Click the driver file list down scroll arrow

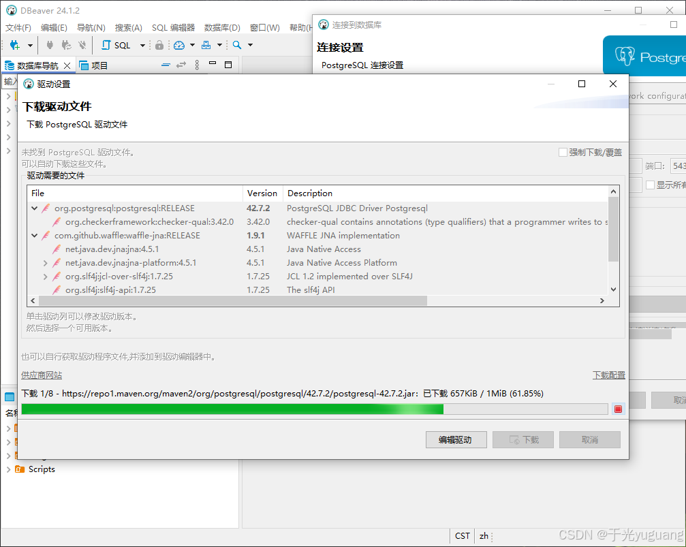pos(613,290)
